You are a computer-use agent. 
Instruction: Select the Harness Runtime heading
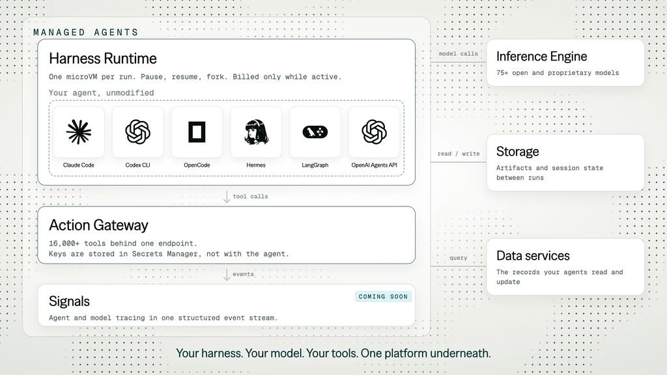click(102, 59)
